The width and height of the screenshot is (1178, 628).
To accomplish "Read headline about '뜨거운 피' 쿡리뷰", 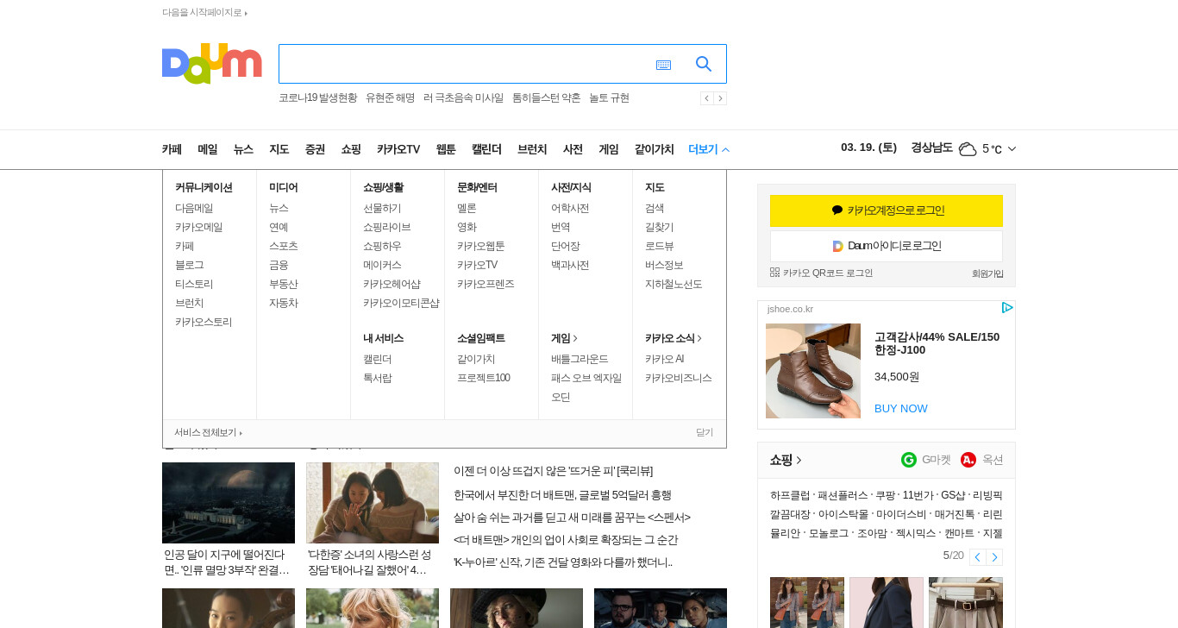I will [553, 471].
